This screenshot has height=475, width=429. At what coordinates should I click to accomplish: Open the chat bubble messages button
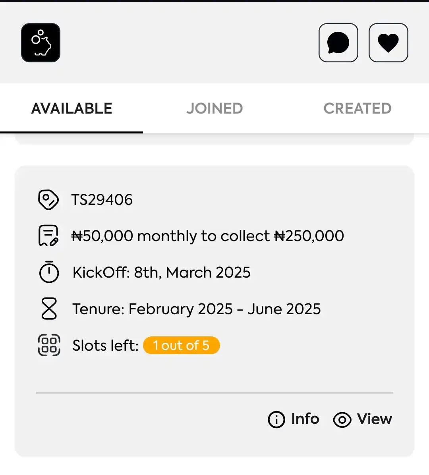point(338,43)
